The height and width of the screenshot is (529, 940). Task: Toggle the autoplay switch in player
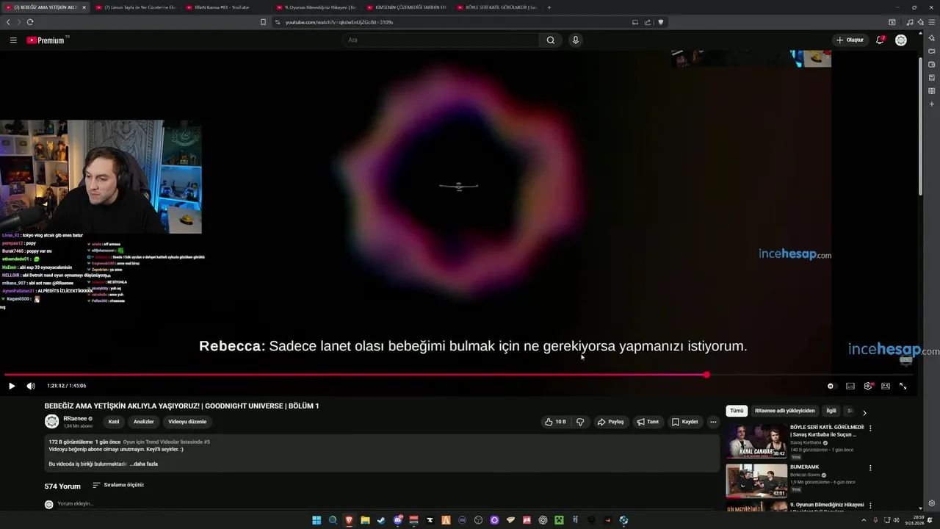[x=831, y=386]
